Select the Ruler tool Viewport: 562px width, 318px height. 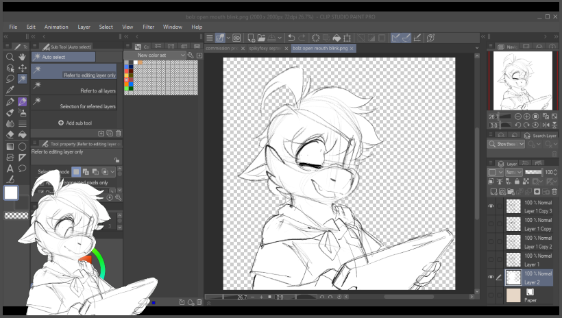pos(22,158)
